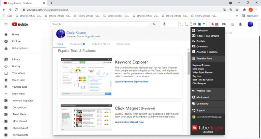
Task: Click the Upgrade Now! link
Action: tap(93, 36)
